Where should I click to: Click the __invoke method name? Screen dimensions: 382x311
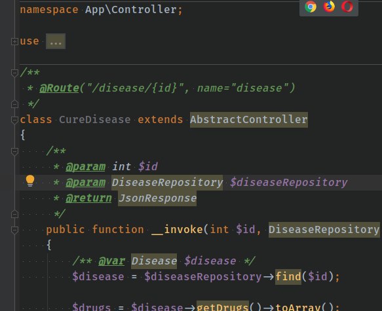point(177,230)
